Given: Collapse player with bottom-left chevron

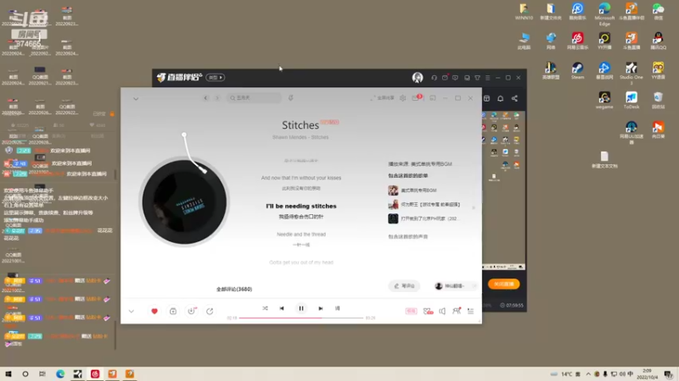Looking at the screenshot, I should coord(132,311).
